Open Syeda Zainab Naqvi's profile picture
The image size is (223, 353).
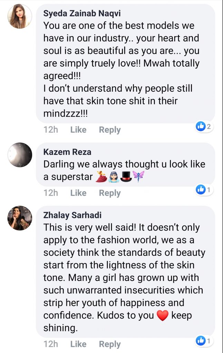[x=20, y=17]
